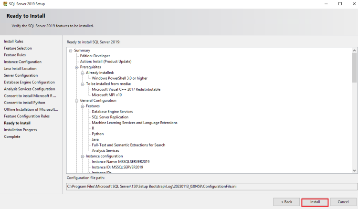This screenshot has height=209, width=358.
Task: Select the bold Ready to Install step
Action: (17, 123)
